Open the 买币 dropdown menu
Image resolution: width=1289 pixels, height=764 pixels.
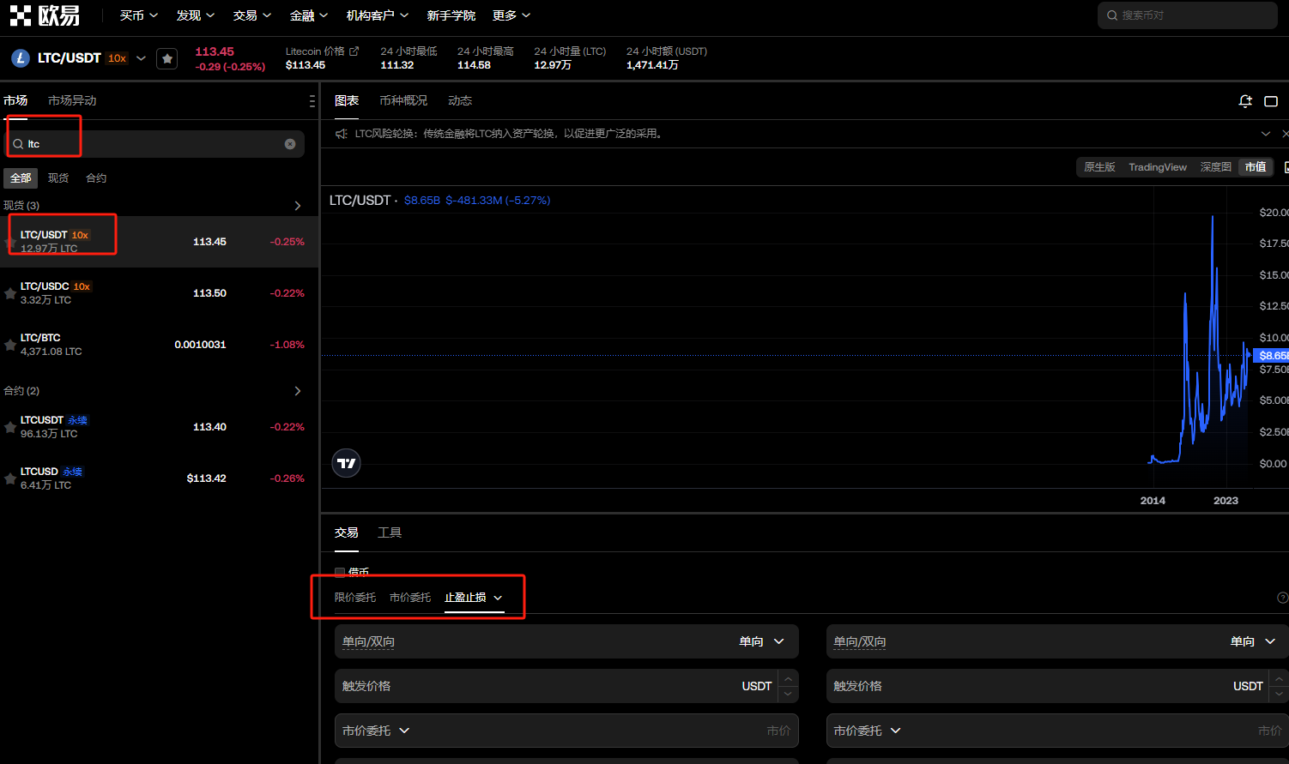(139, 15)
